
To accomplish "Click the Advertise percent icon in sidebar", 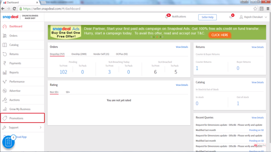I will coord(5,91).
